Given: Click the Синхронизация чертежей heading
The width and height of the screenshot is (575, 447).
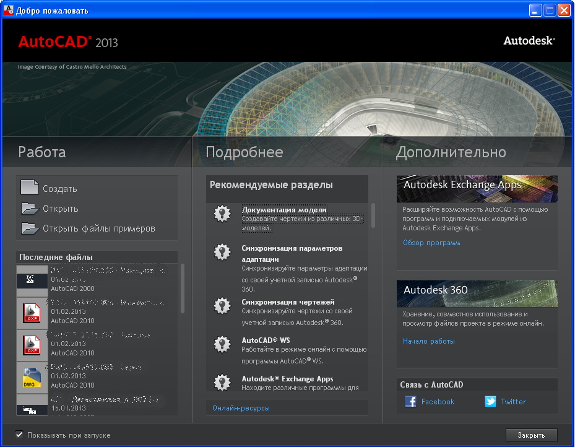Looking at the screenshot, I should click(x=288, y=302).
